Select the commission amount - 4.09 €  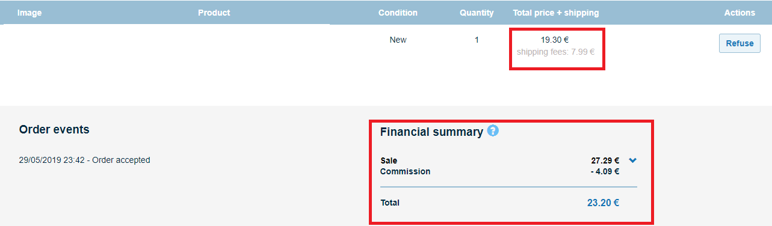point(605,171)
